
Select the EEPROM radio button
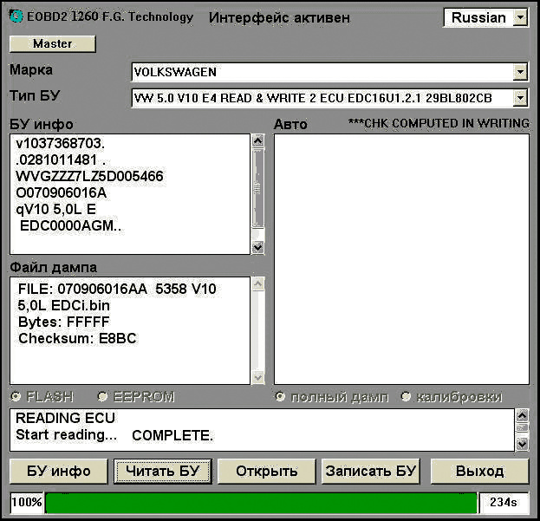pos(102,396)
